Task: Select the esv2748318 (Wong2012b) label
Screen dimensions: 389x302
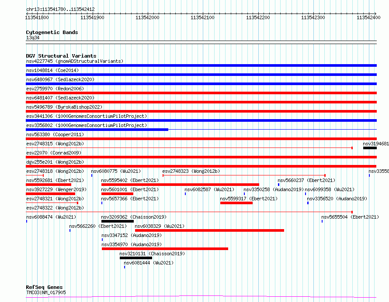Action: (55, 171)
